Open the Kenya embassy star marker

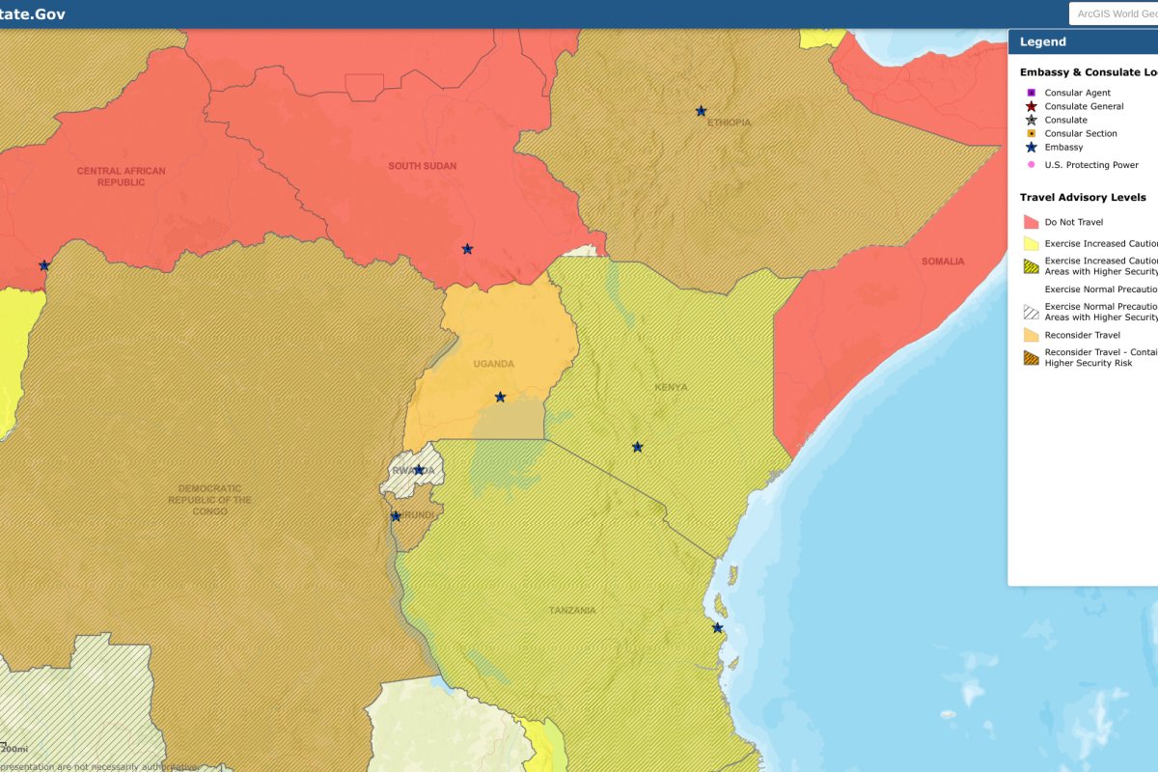[637, 447]
